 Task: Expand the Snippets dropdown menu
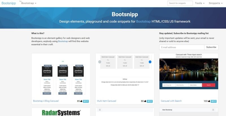[x=216, y=3]
